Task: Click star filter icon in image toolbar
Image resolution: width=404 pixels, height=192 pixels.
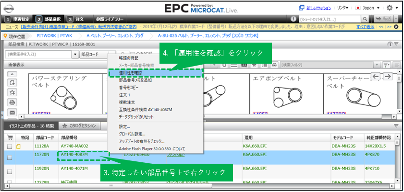Action: pyautogui.click(x=254, y=65)
